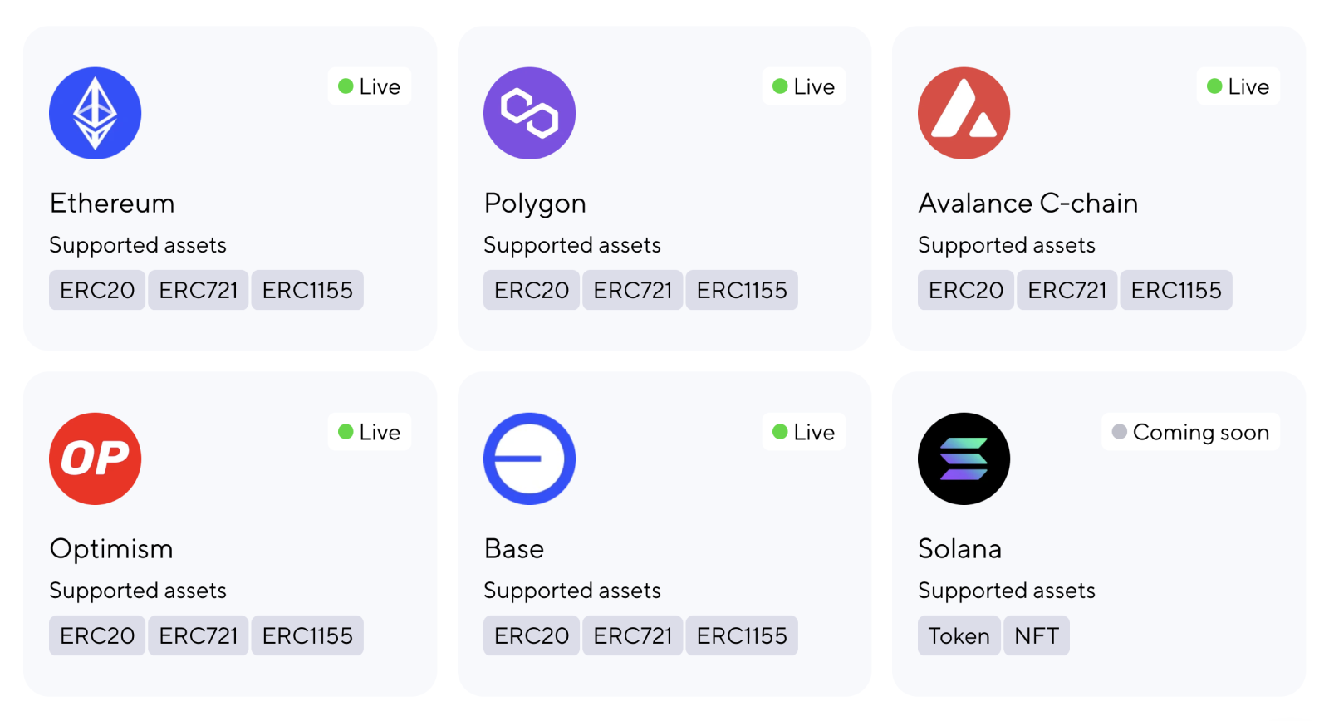This screenshot has height=721, width=1329.
Task: Select the ERC721 tag under Polygon
Action: pos(633,290)
